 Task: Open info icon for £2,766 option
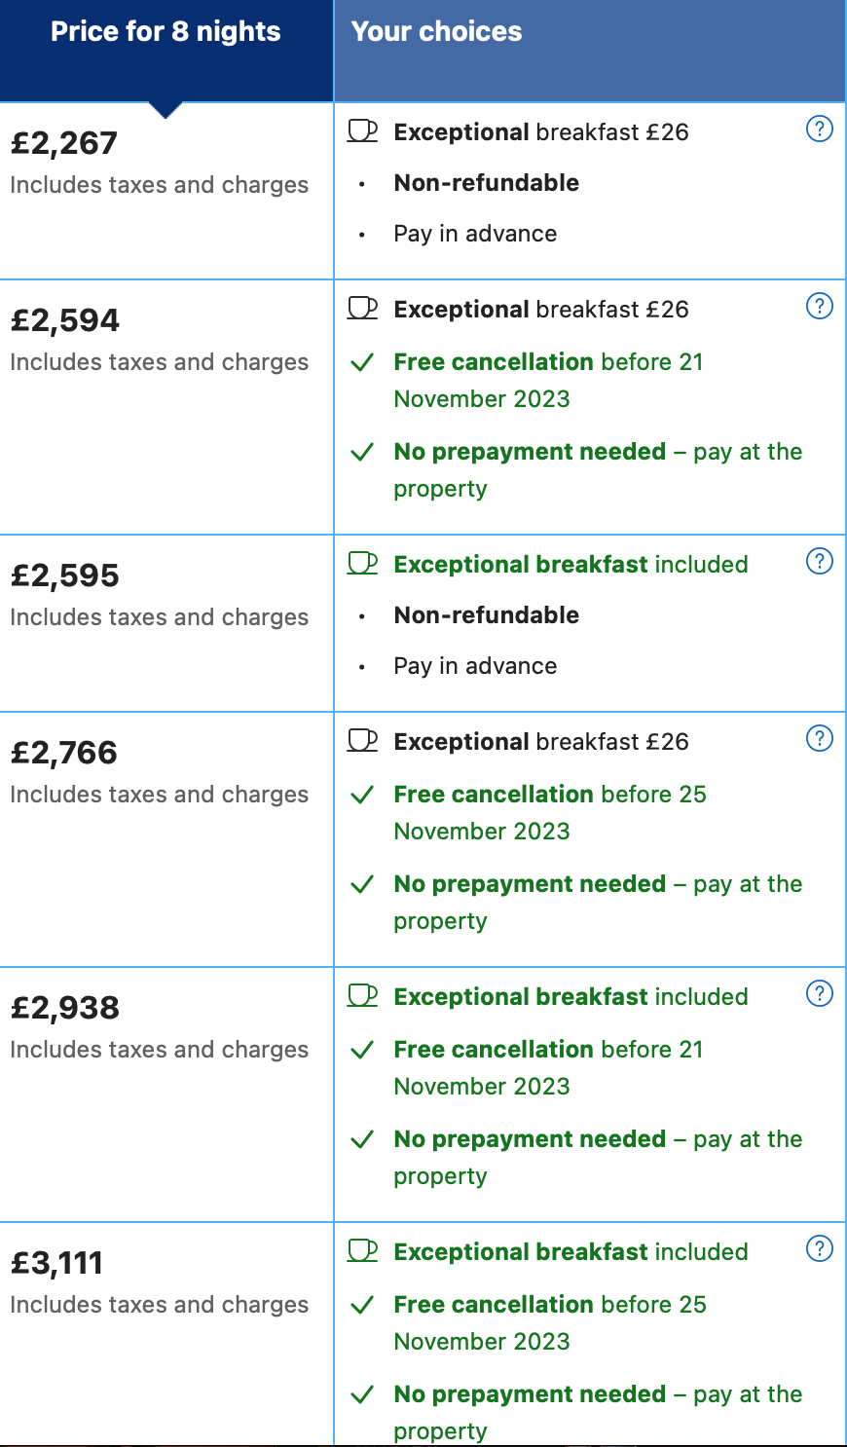click(820, 738)
